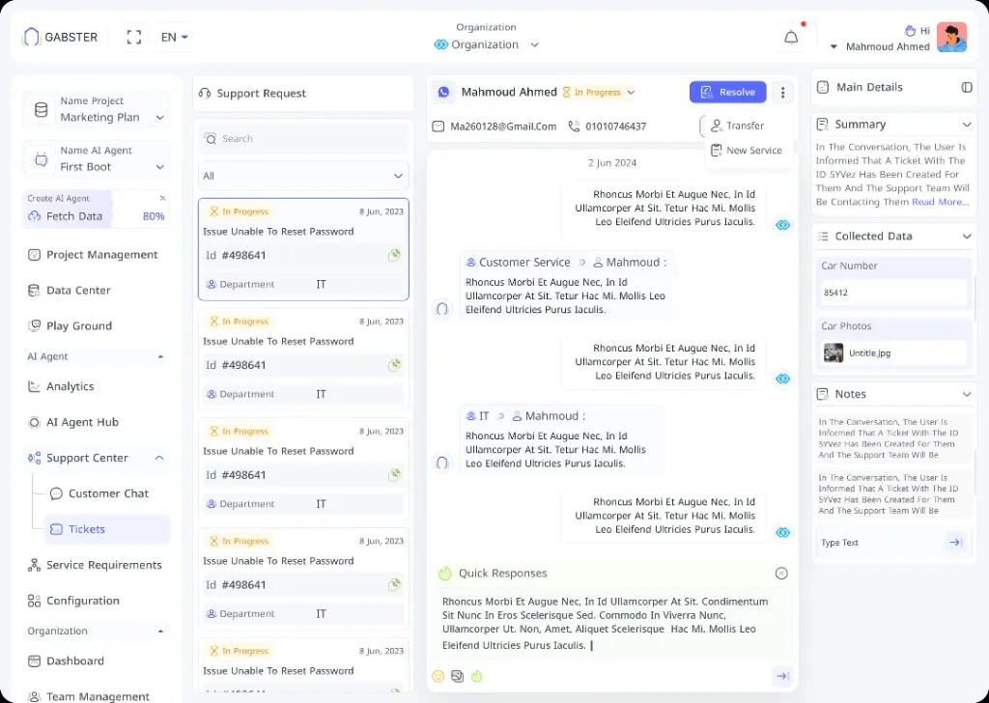Click the email Ma260128@Gmail.Com
989x703 pixels.
click(x=503, y=127)
